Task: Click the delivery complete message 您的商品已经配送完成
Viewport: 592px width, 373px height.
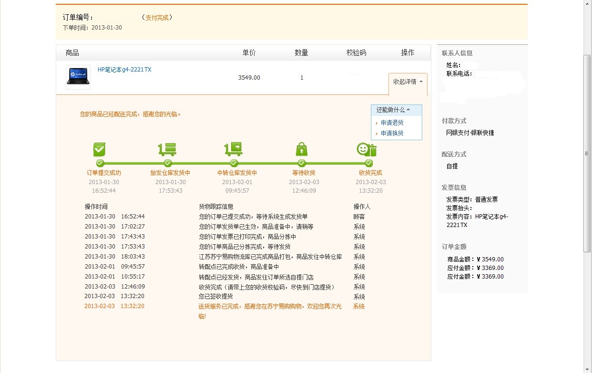Action: (x=131, y=114)
